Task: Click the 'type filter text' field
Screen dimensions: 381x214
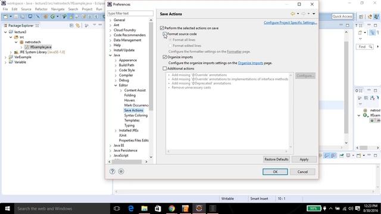Action: [130, 13]
